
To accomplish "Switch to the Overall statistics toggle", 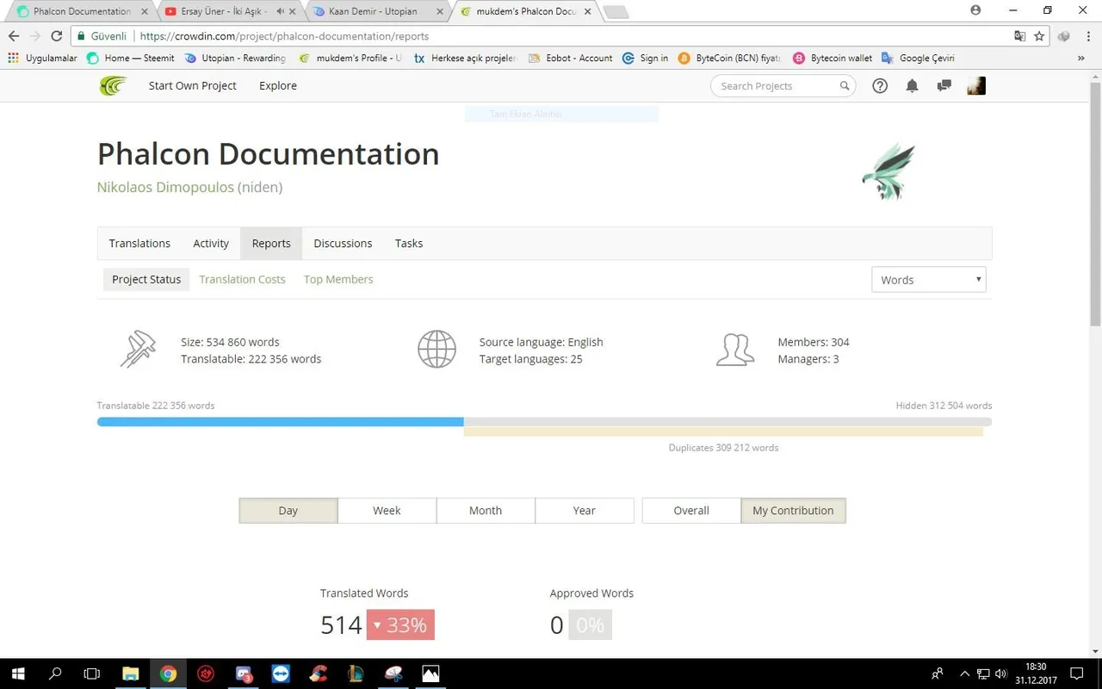I will click(x=691, y=511).
